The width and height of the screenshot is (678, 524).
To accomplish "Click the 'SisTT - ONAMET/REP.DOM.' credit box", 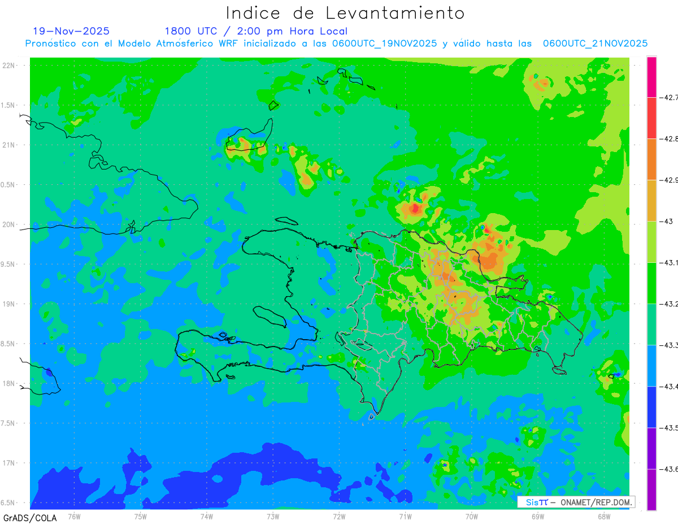I will (576, 502).
